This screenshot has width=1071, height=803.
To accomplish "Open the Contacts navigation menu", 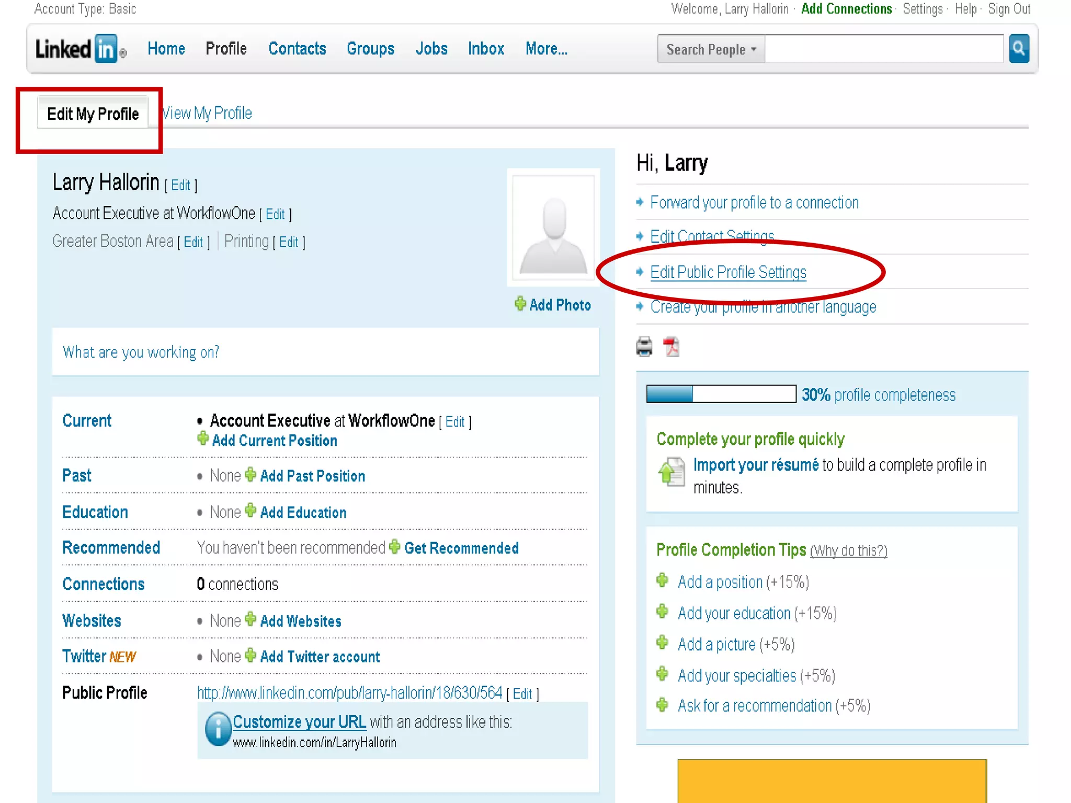I will 297,49.
